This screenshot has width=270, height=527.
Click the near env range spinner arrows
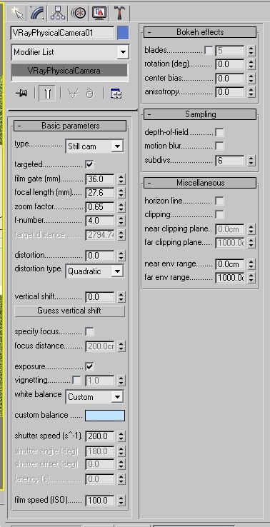pos(251,264)
